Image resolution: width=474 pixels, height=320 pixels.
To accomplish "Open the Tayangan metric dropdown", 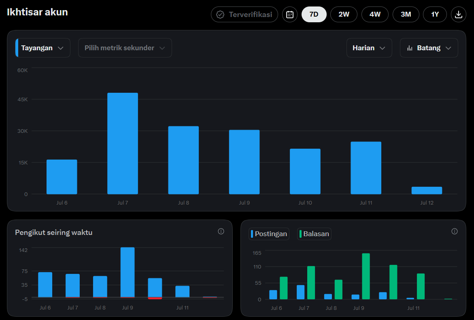I will (43, 48).
